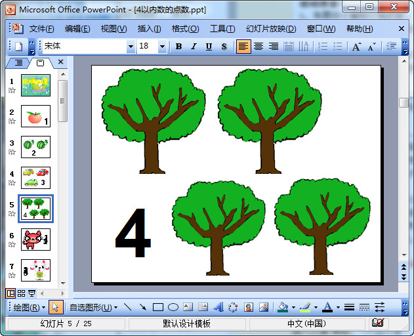
Task: Select slide 3 thumbnail with watermelons
Action: coord(35,147)
